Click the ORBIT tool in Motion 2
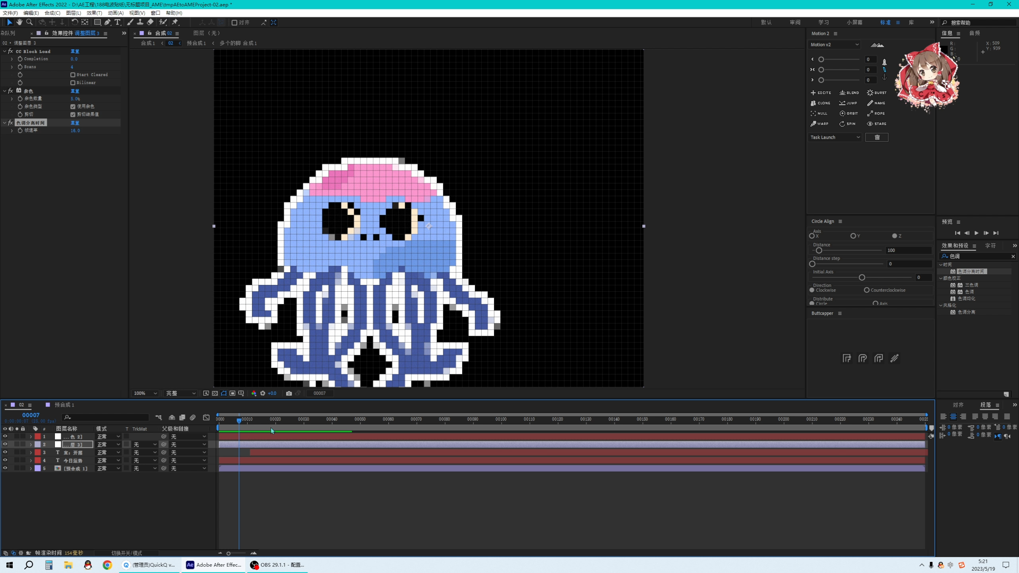This screenshot has height=573, width=1019. 849,113
